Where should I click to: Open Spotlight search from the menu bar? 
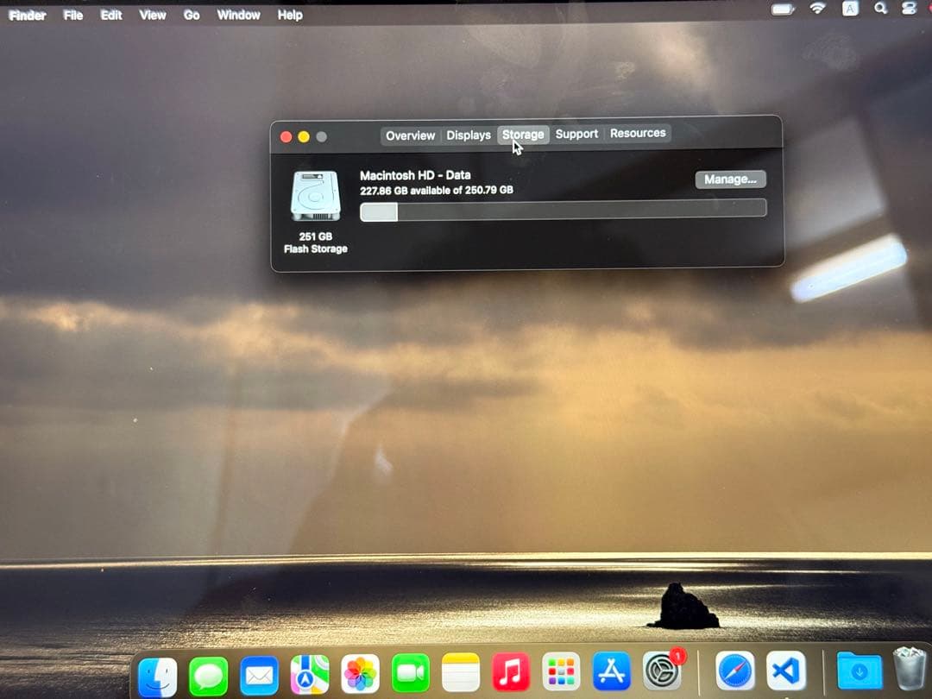(x=879, y=9)
